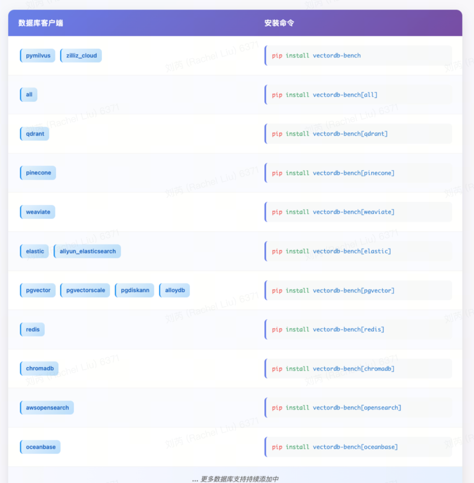Image resolution: width=474 pixels, height=483 pixels.
Task: Click the vectordb-bench[opensearch] install command
Action: point(358,408)
